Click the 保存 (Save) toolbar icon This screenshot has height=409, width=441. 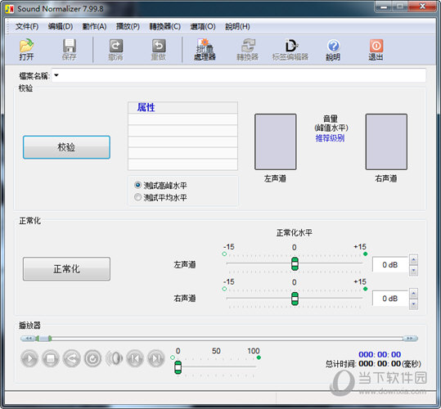[x=69, y=50]
